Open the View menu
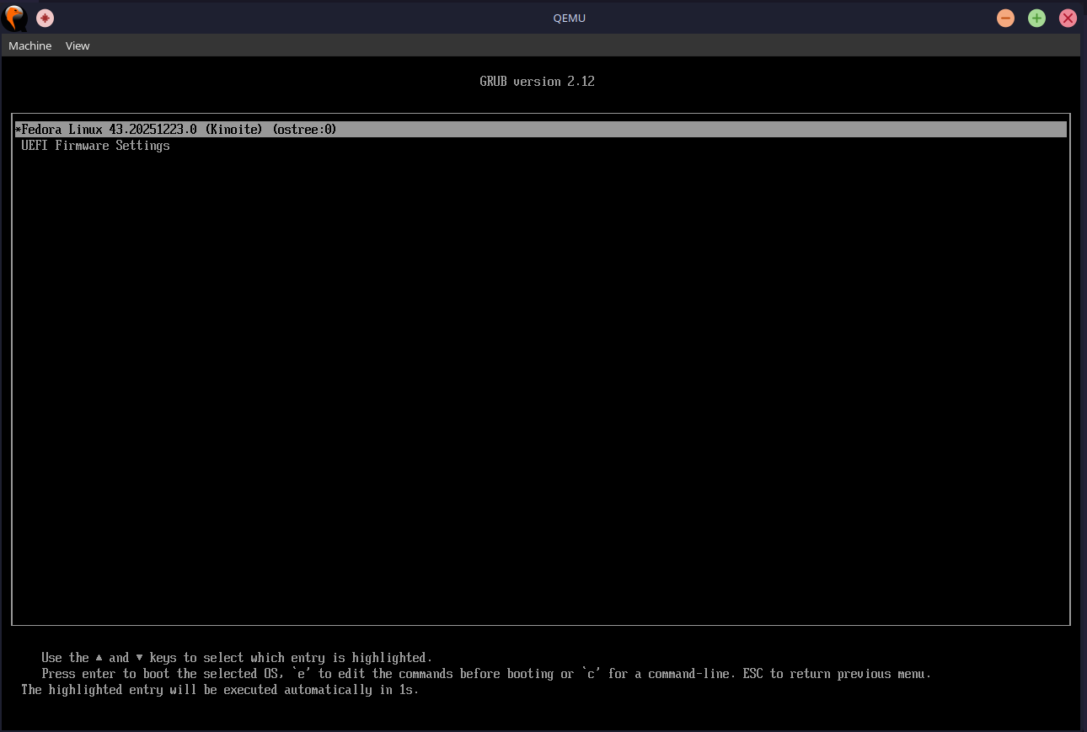The height and width of the screenshot is (732, 1087). coord(78,45)
